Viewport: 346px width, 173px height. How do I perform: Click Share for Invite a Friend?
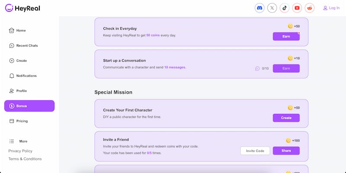pos(286,151)
